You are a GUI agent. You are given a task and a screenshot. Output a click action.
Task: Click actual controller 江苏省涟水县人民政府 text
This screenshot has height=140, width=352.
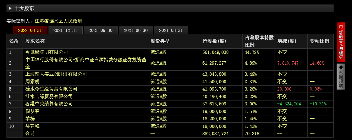pyautogui.click(x=58, y=21)
